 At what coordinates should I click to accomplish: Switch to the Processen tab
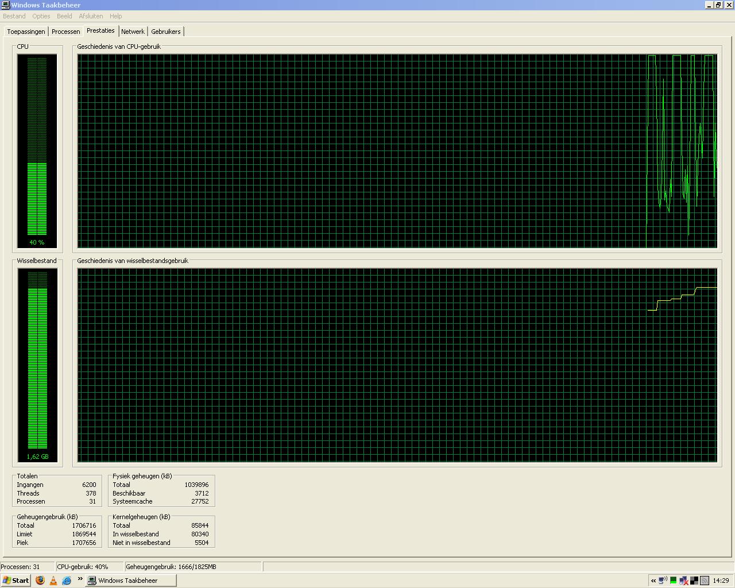tap(66, 32)
